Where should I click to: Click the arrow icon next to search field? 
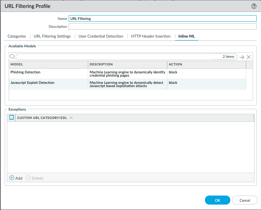[x=242, y=57]
